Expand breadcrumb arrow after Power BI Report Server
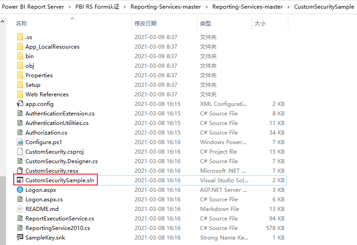 click(70, 7)
